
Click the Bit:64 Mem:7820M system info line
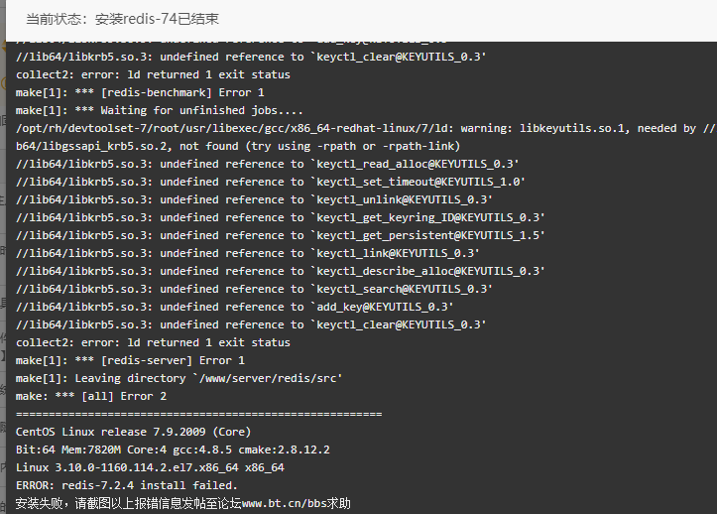[x=173, y=450]
